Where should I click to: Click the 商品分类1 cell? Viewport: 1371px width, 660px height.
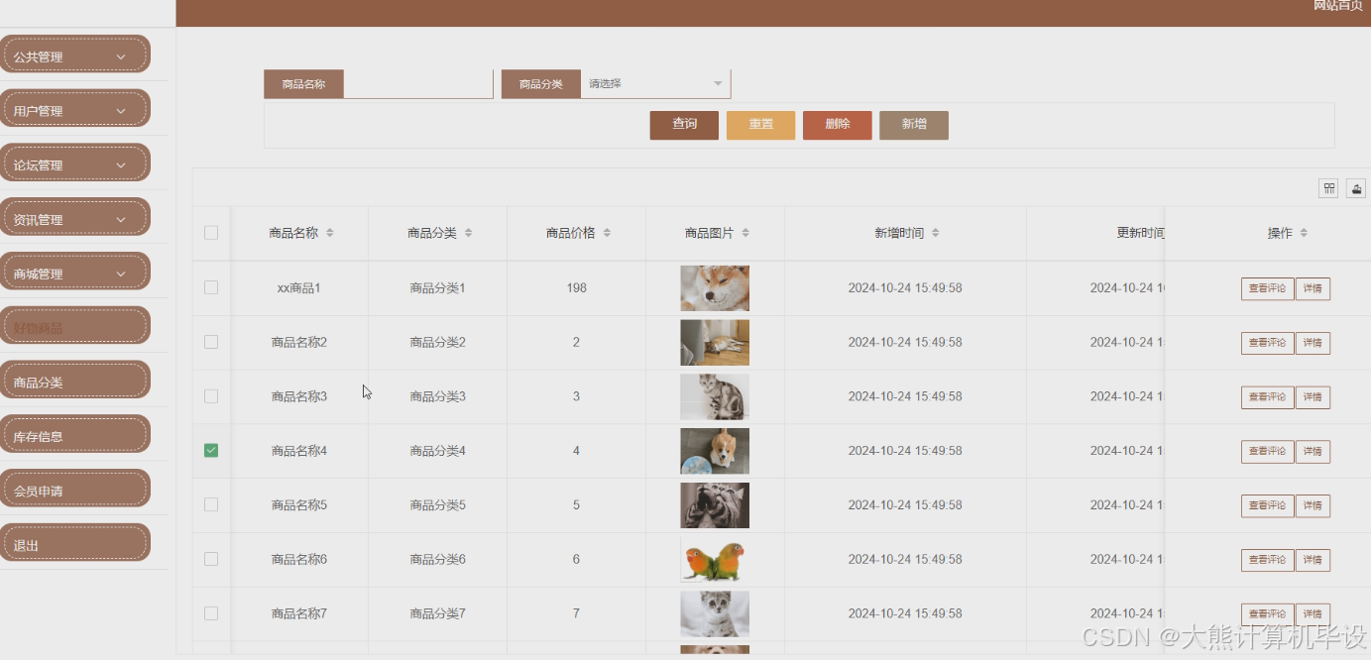438,288
